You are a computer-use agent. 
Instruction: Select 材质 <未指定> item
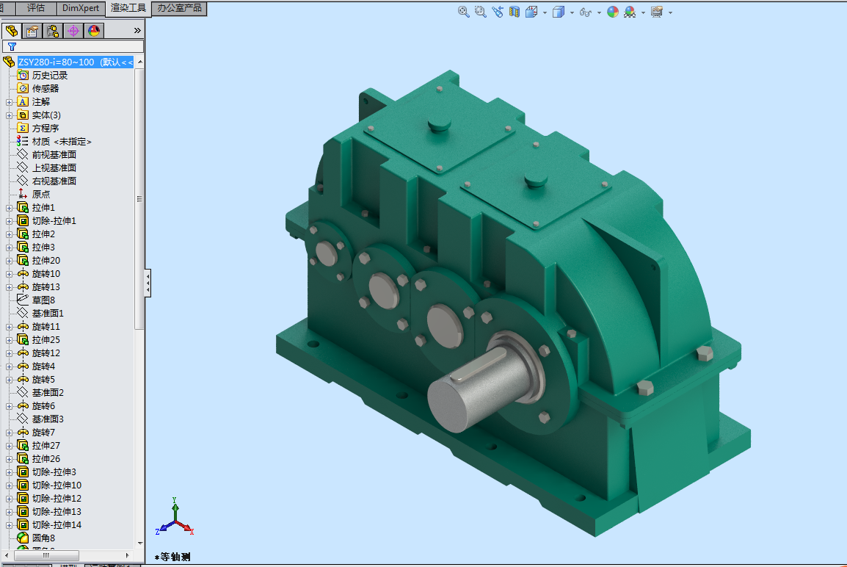tap(62, 142)
